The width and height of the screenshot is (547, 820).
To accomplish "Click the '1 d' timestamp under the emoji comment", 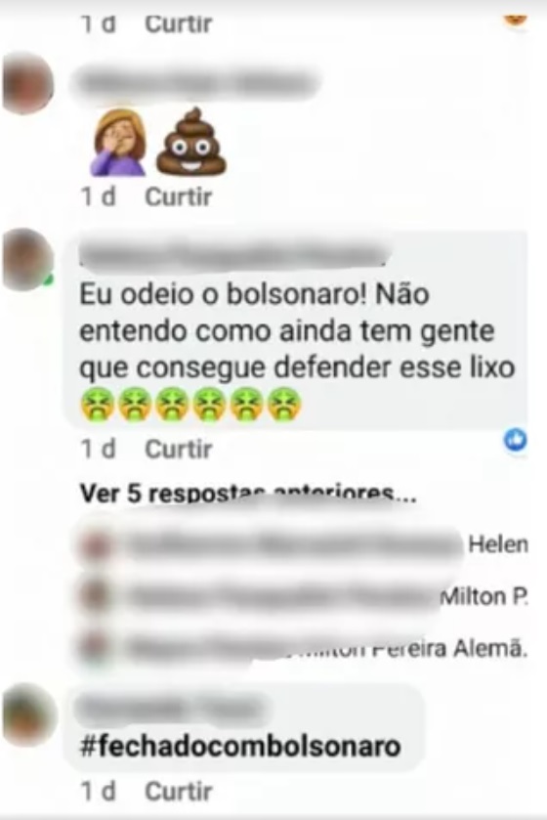I will [99, 197].
